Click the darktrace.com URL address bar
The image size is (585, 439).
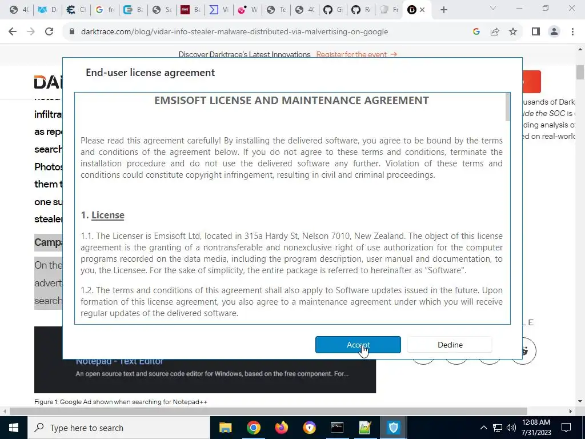pos(234,32)
